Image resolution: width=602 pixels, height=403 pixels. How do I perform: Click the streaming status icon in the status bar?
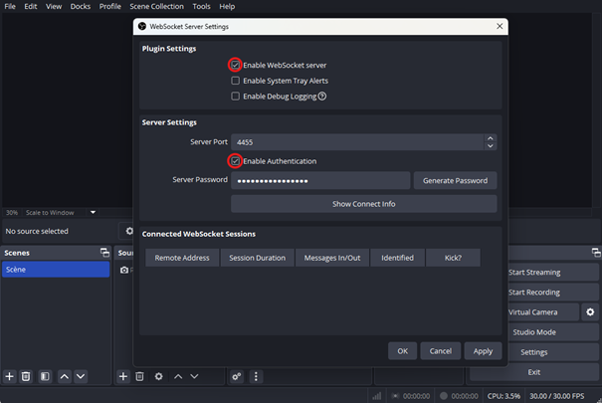[395, 396]
